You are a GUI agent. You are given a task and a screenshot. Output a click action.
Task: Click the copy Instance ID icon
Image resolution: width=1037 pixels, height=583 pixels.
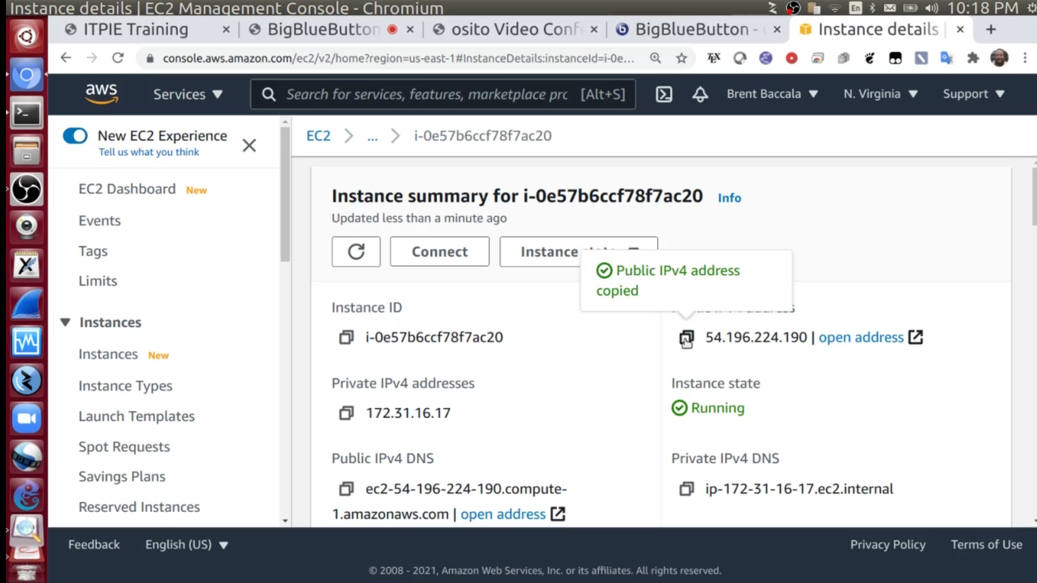pos(346,337)
